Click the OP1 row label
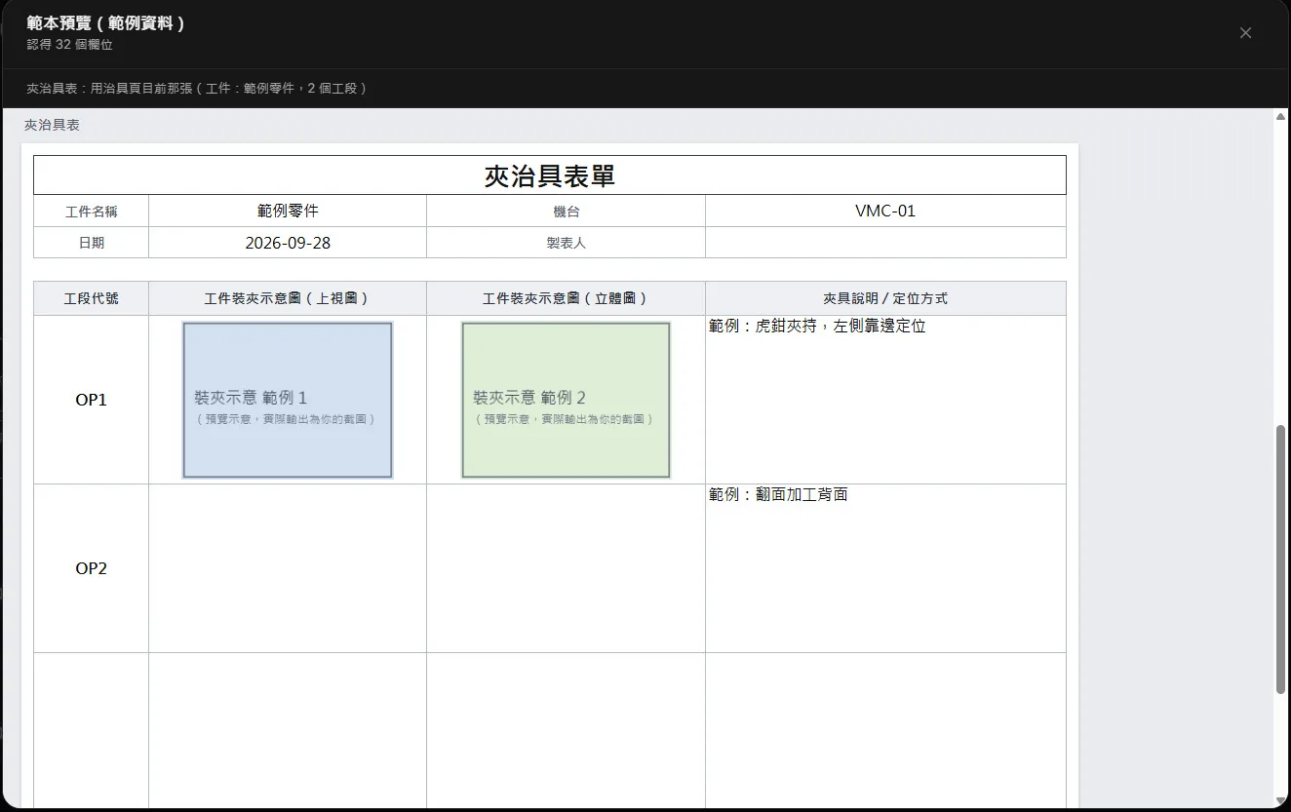The height and width of the screenshot is (812, 1291). click(x=92, y=400)
